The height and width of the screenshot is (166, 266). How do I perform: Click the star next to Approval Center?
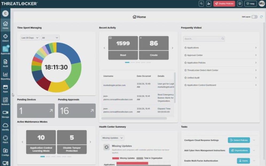click(185, 55)
